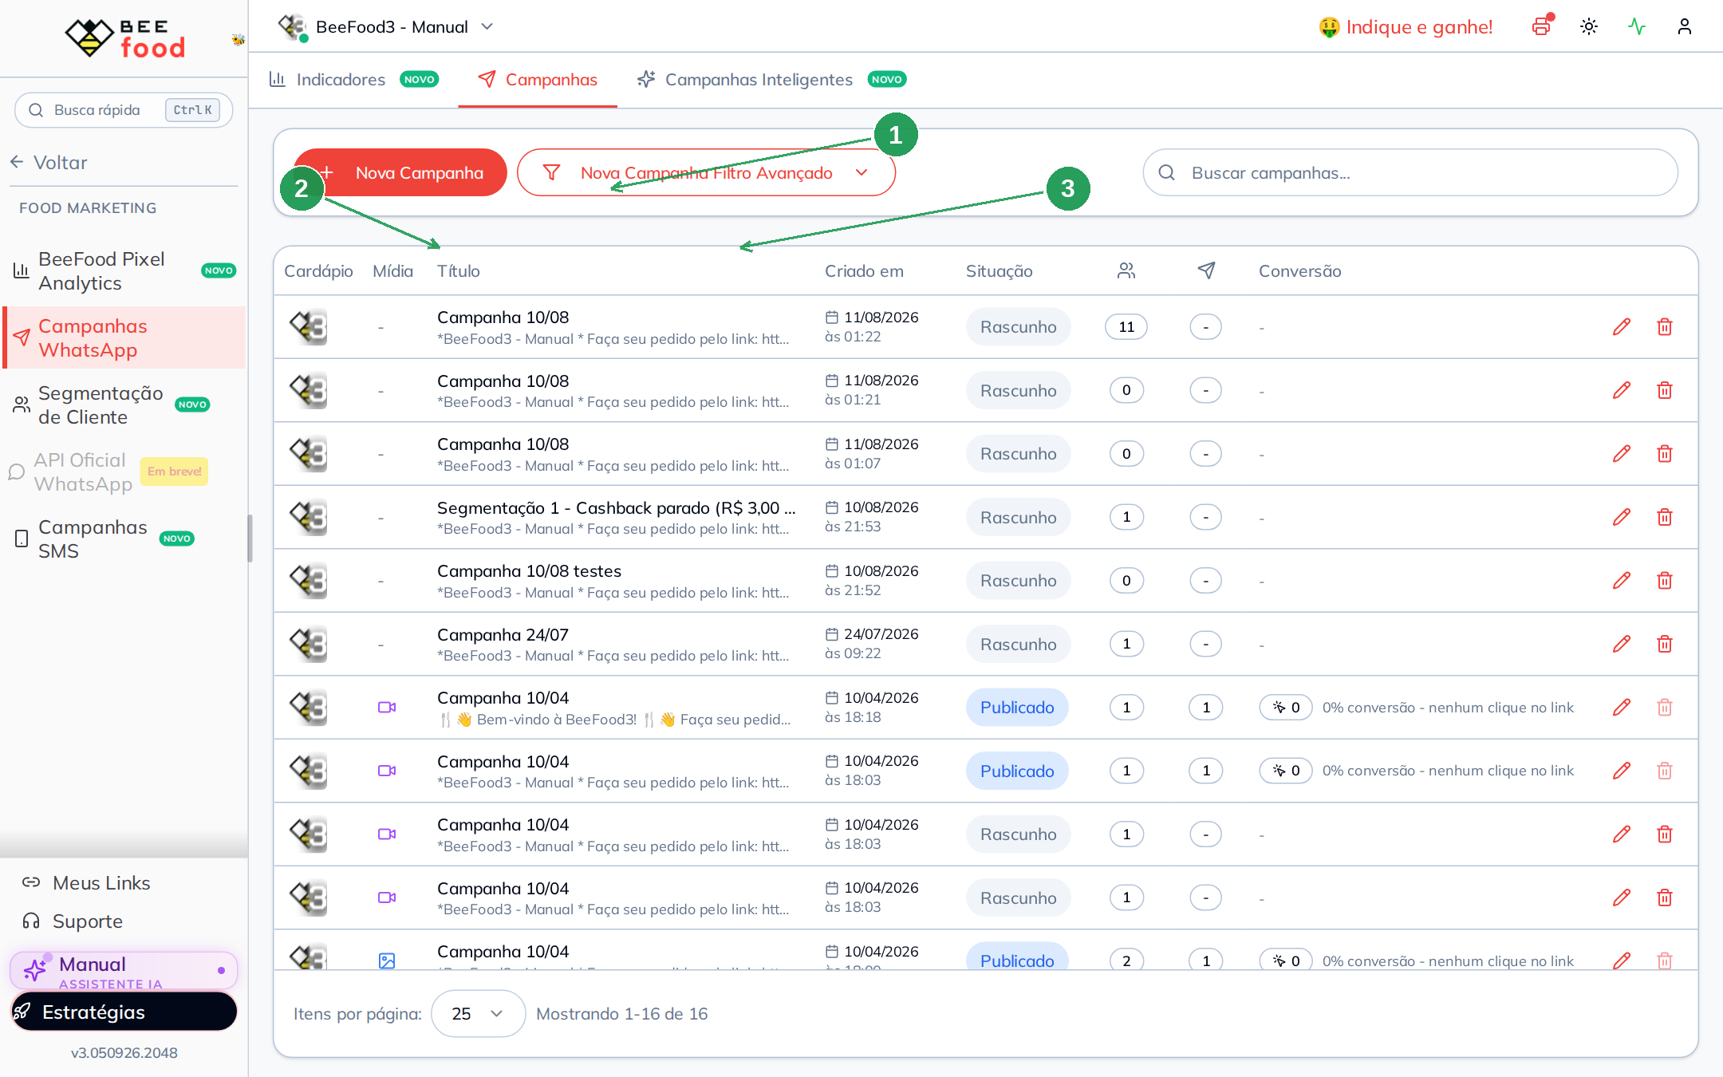1723x1077 pixels.
Task: Open Segmentação de Cliente in sidebar
Action: [124, 405]
